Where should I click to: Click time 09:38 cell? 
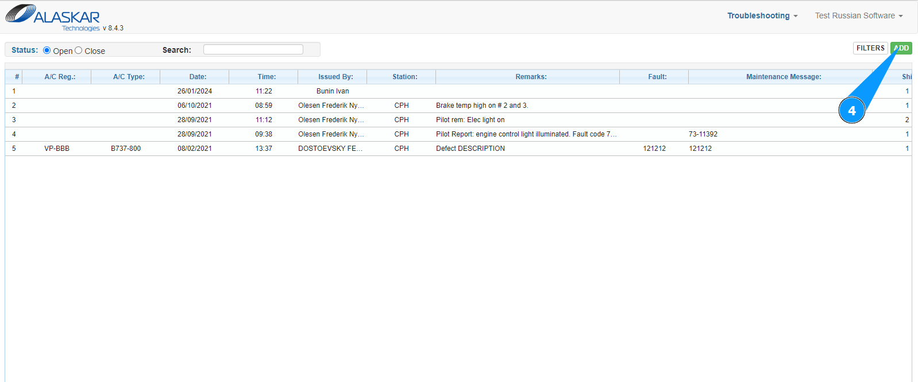pyautogui.click(x=264, y=134)
